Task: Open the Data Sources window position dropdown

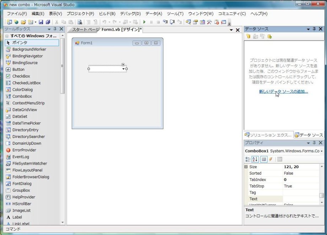Action: (x=308, y=29)
